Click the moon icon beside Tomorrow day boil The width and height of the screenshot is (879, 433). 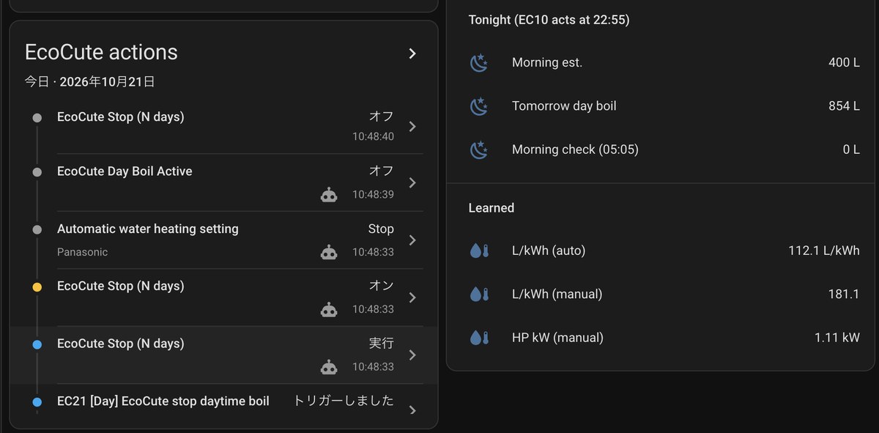click(x=478, y=106)
